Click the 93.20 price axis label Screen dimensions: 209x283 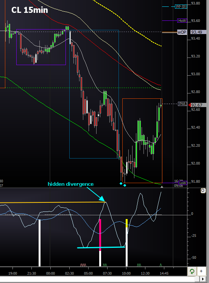coord(196,56)
